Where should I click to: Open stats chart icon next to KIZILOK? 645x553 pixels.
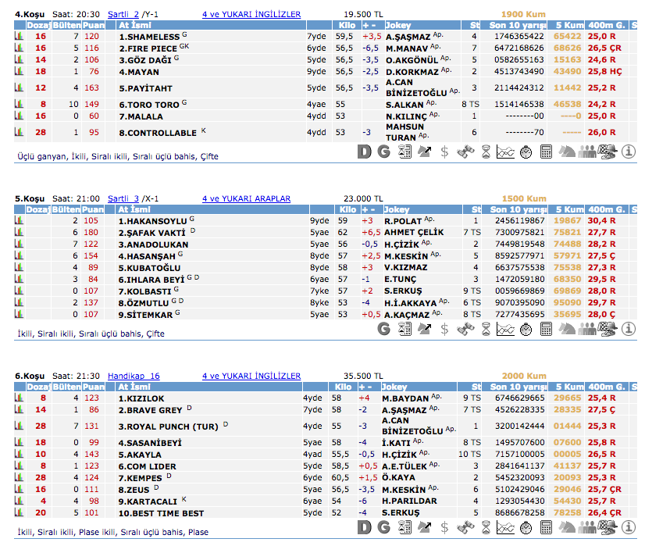pos(20,398)
